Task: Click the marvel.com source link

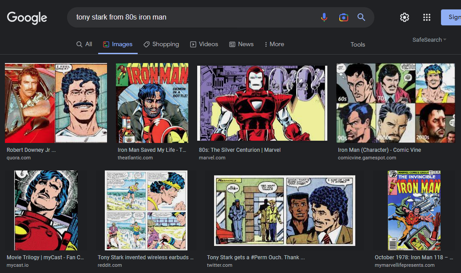Action: pyautogui.click(x=212, y=158)
